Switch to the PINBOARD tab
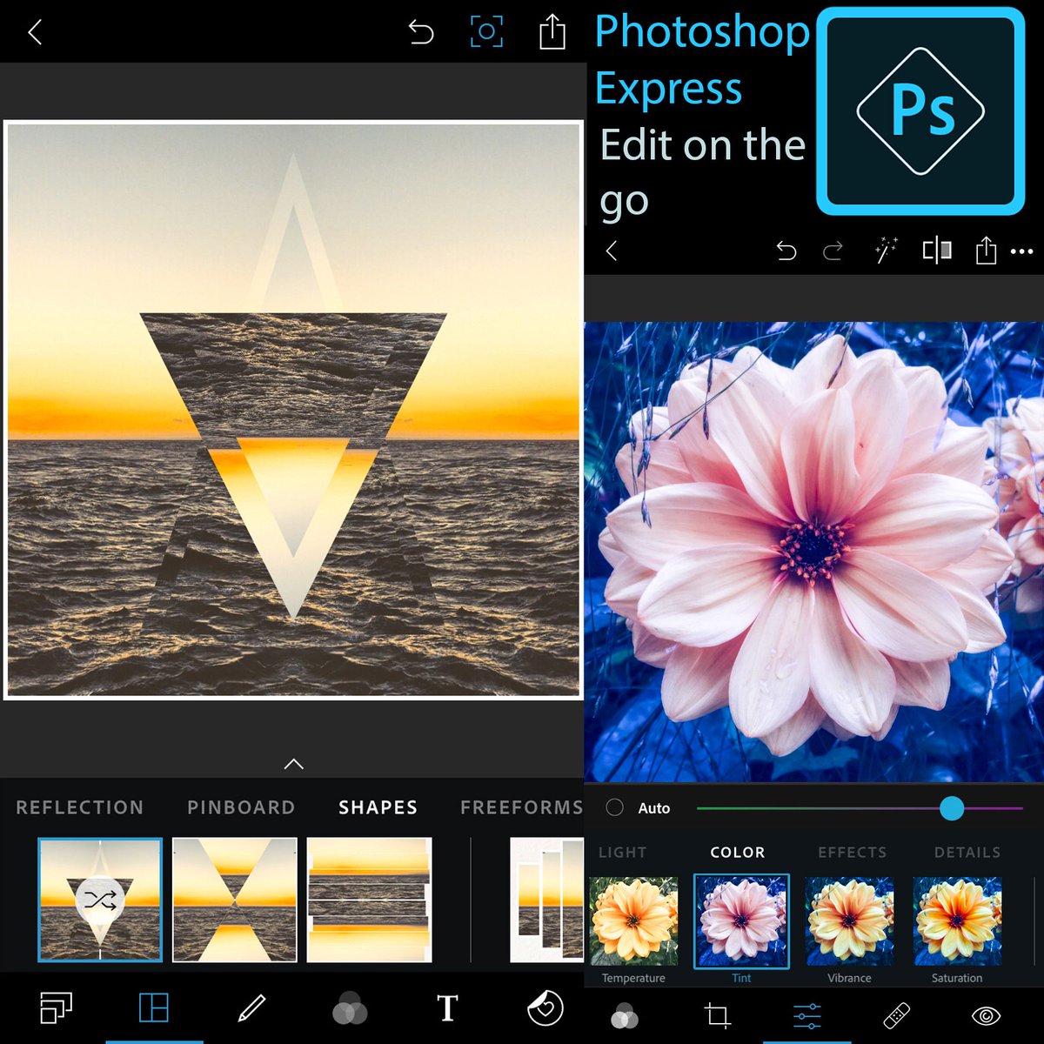Image resolution: width=1044 pixels, height=1044 pixels. pos(241,807)
